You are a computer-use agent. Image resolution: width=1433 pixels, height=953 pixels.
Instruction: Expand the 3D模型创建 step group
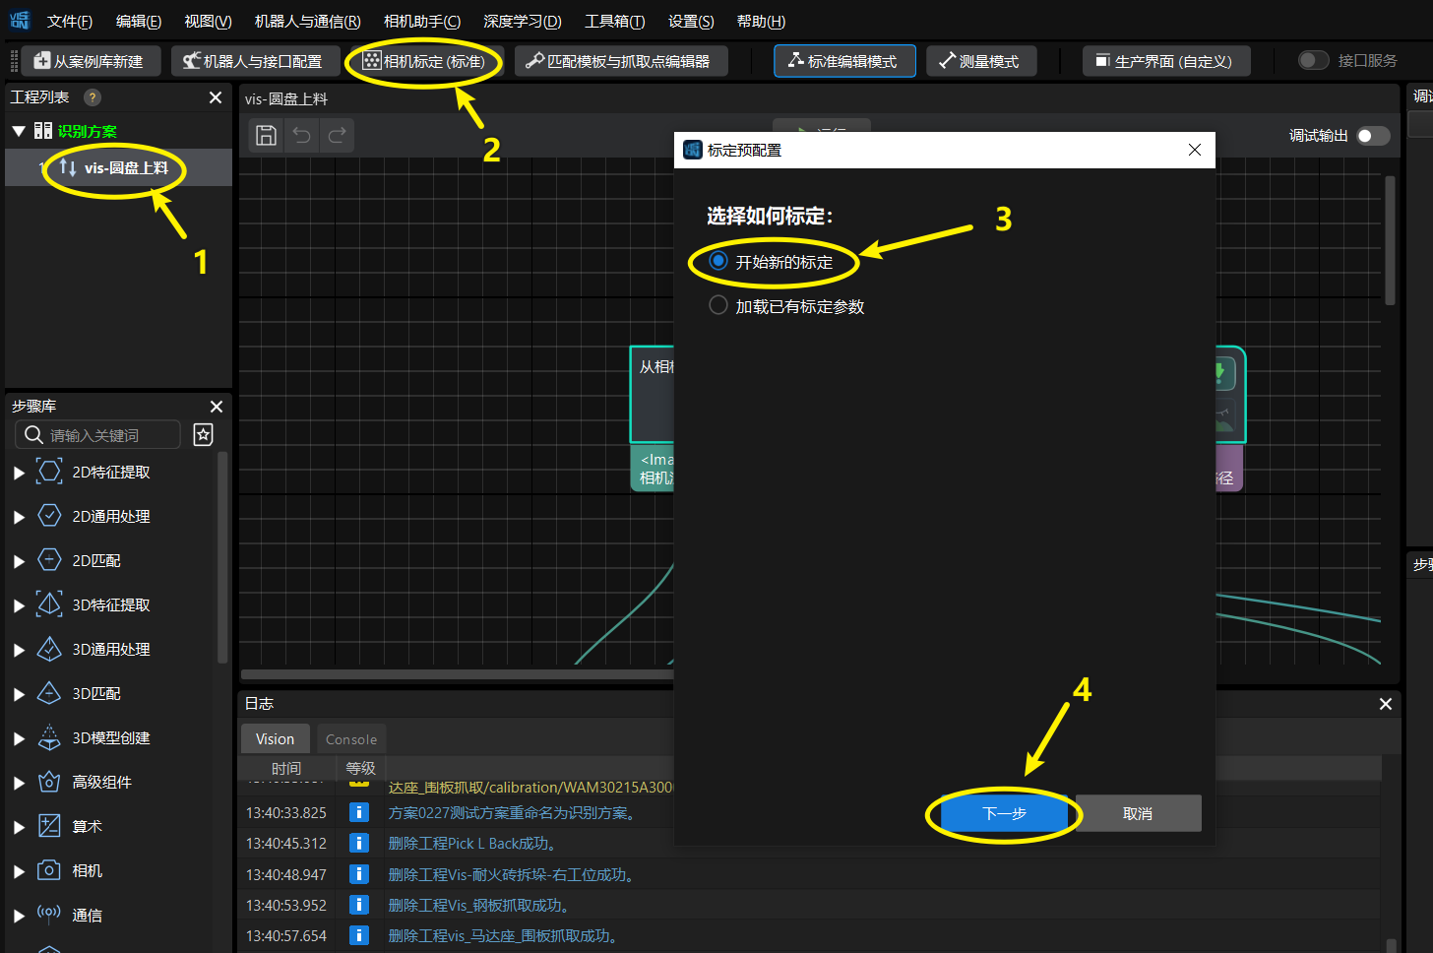[19, 738]
